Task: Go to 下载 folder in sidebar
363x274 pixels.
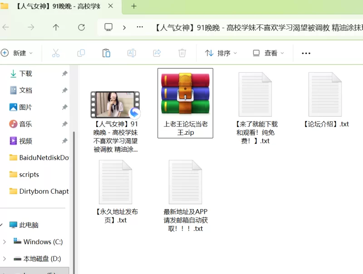Action: (25, 73)
